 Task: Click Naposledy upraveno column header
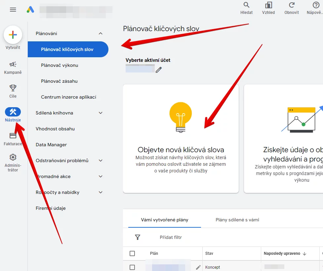click(x=282, y=253)
